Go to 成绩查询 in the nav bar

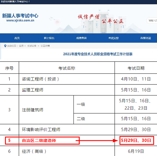[81, 38]
